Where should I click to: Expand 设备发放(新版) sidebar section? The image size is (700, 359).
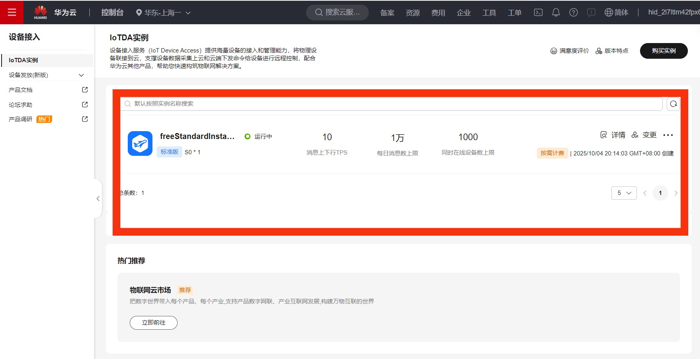pos(47,75)
